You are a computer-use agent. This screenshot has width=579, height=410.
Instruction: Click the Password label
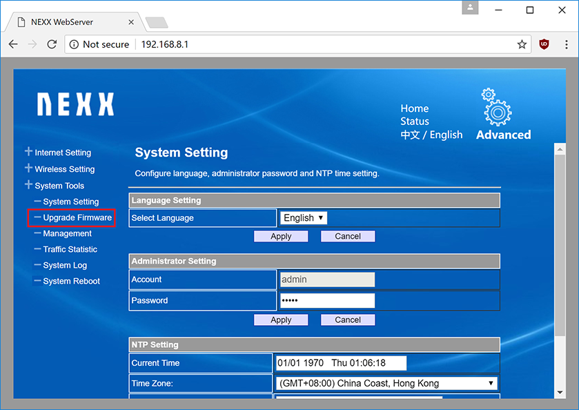pos(150,301)
